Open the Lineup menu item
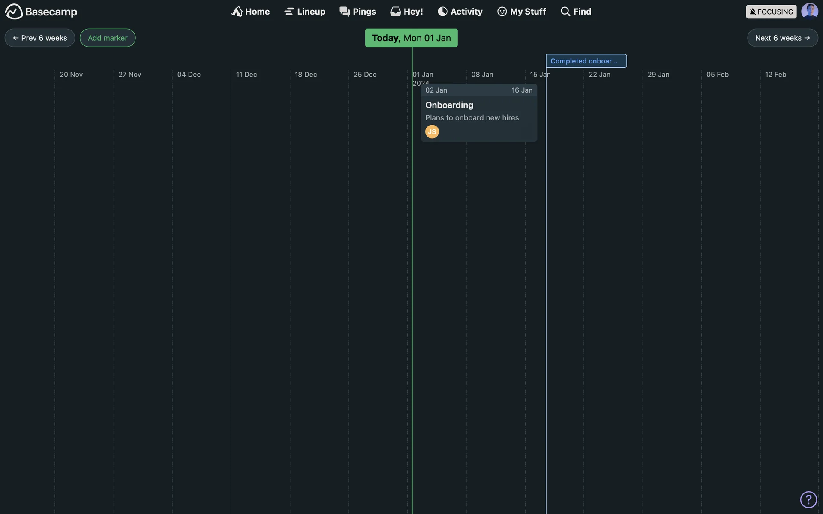 pos(305,12)
